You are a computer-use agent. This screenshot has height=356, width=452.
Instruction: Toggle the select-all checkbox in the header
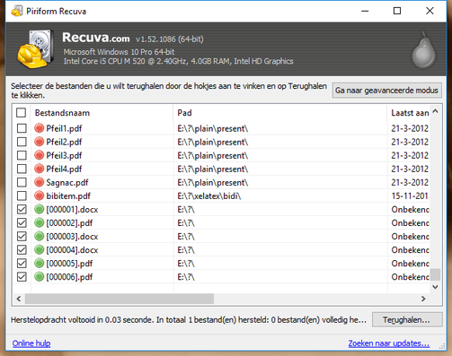click(x=21, y=113)
